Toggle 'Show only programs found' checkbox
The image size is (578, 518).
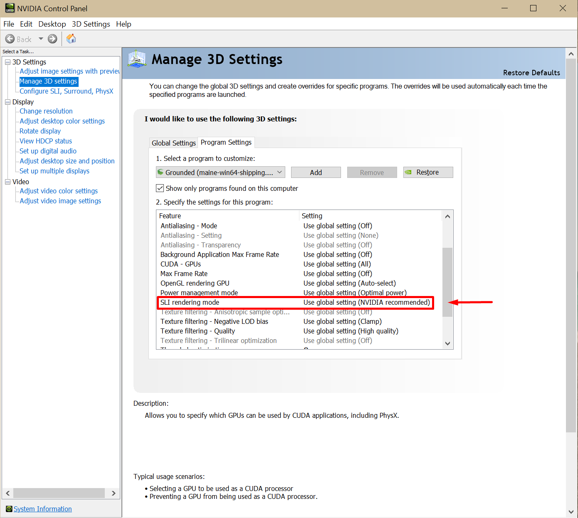coord(160,188)
